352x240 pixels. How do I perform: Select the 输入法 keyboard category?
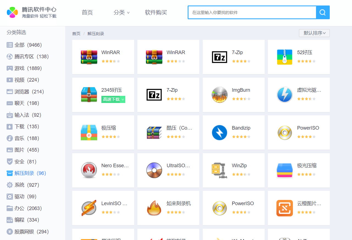click(24, 115)
